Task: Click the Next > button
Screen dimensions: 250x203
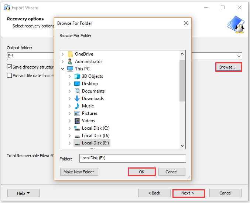Action: click(188, 193)
